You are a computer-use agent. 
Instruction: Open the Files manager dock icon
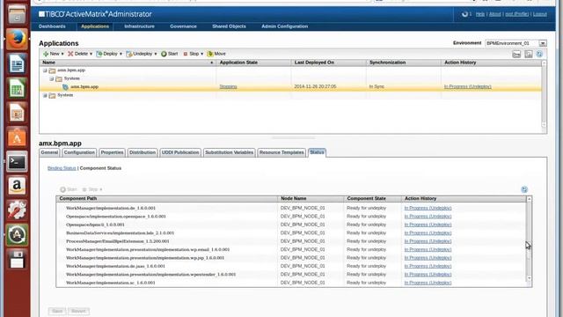coord(17,14)
